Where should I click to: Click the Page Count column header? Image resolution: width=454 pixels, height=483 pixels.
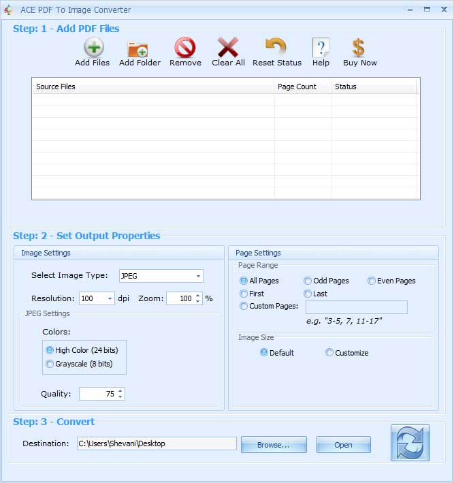pyautogui.click(x=303, y=87)
